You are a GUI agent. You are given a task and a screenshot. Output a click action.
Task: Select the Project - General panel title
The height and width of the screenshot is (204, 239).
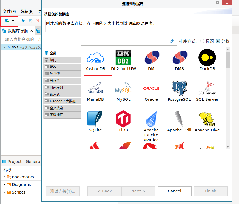point(24,161)
